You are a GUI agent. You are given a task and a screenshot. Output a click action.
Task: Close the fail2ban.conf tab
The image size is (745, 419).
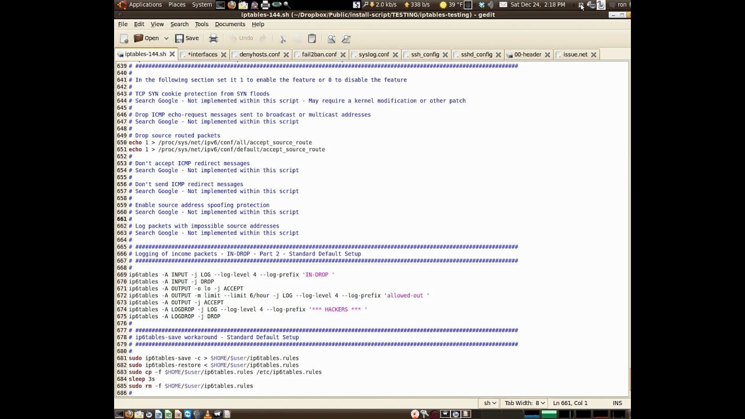pos(343,54)
